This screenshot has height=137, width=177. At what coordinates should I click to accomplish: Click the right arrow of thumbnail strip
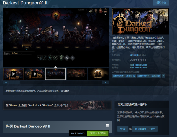tap(105, 82)
